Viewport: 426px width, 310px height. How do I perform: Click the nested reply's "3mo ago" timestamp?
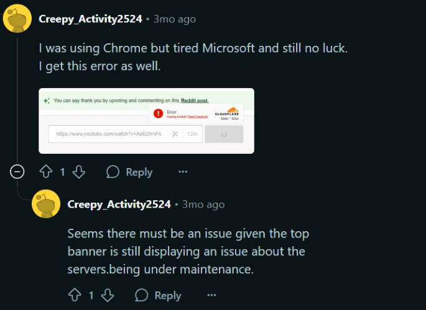coord(203,205)
